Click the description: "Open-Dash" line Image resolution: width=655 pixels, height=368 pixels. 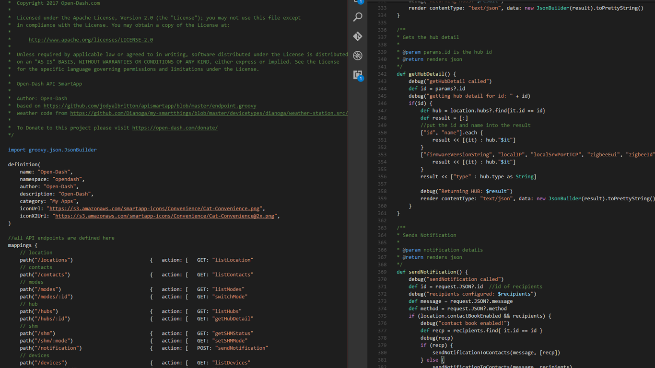tap(57, 194)
